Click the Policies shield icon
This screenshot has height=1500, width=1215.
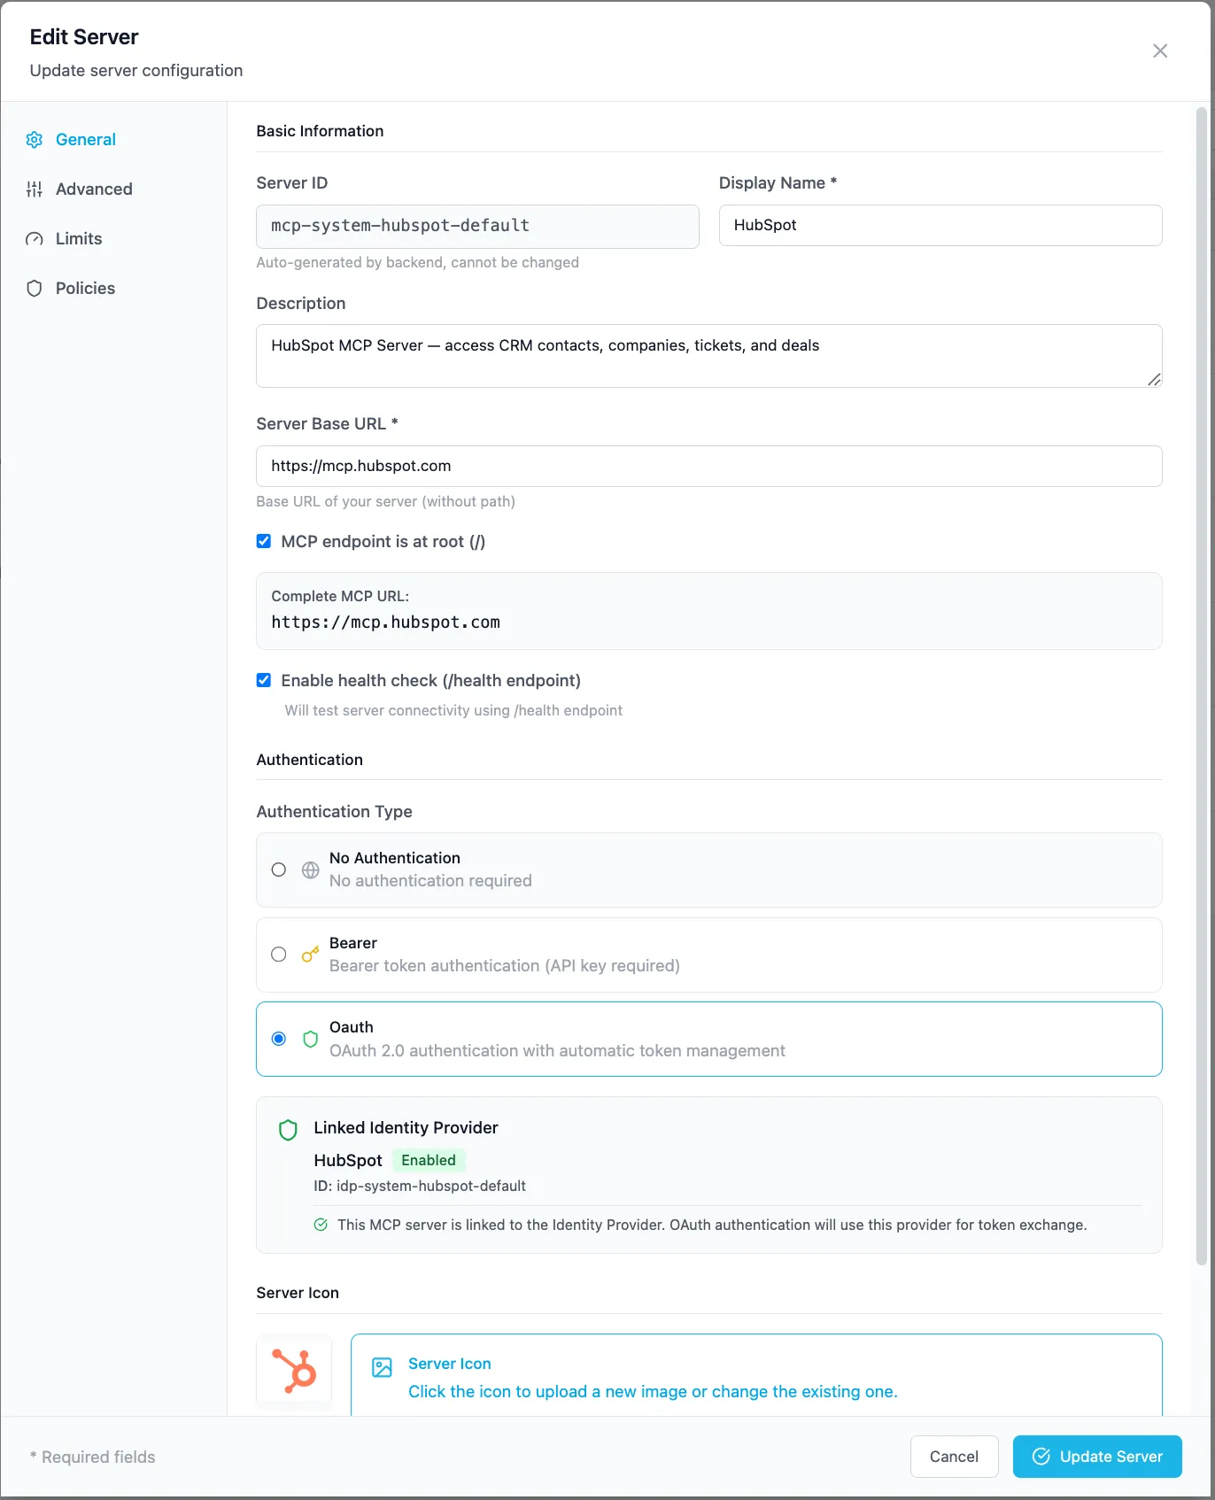click(35, 289)
